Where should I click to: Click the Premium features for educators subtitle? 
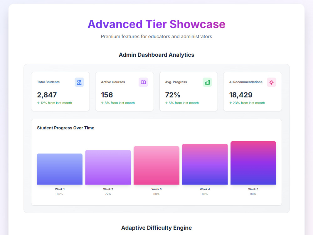pos(156,37)
